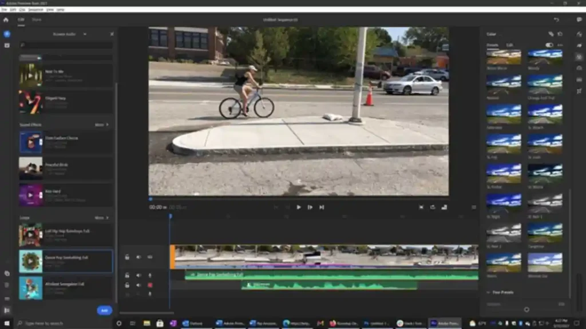Viewport: 586px width, 329px height.
Task: Click the audio search field
Action: pyautogui.click(x=66, y=45)
